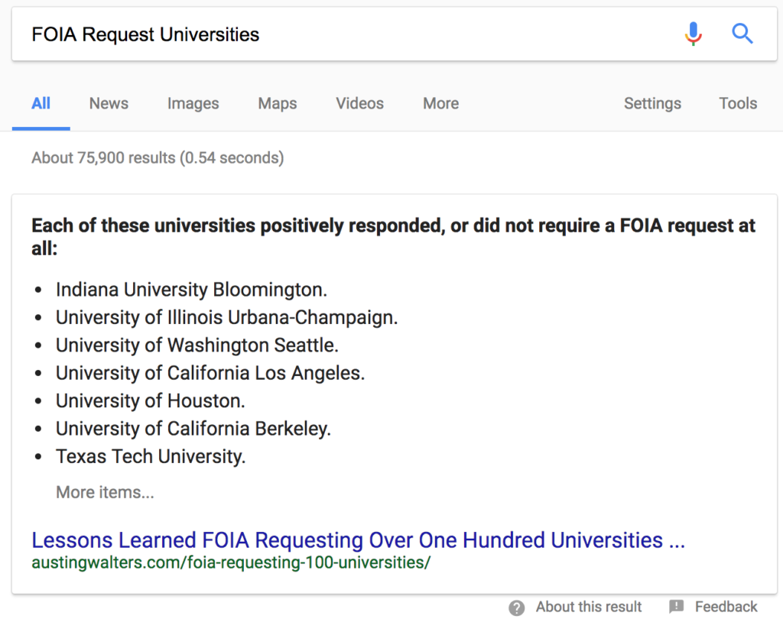Click University of Washington Seattle item
783x619 pixels.
[197, 345]
